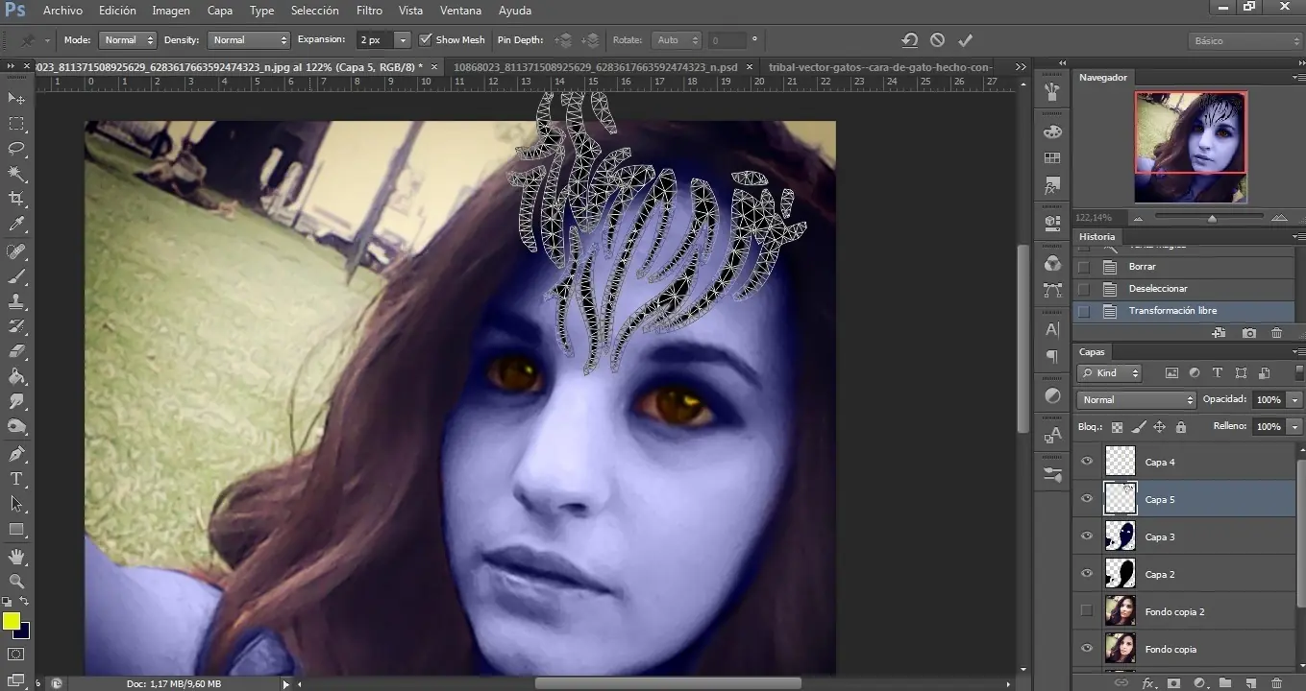Open the Filtro menu
Screen dimensions: 1306x691
click(x=369, y=11)
